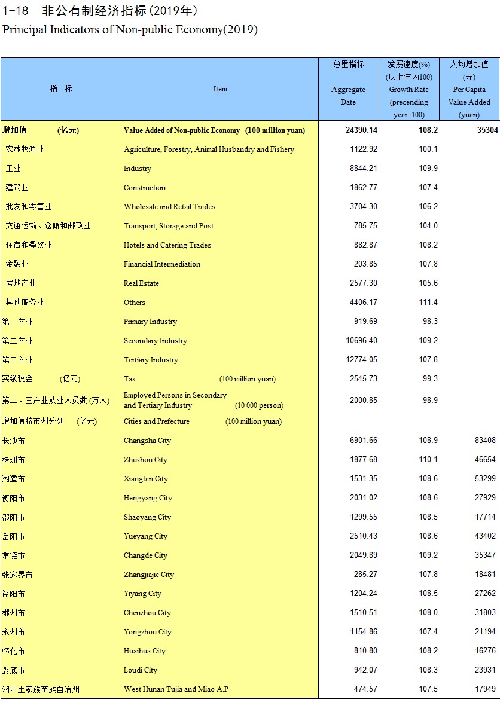Click the 'Aggregate Date' column header
The height and width of the screenshot is (718, 500).
pyautogui.click(x=348, y=96)
